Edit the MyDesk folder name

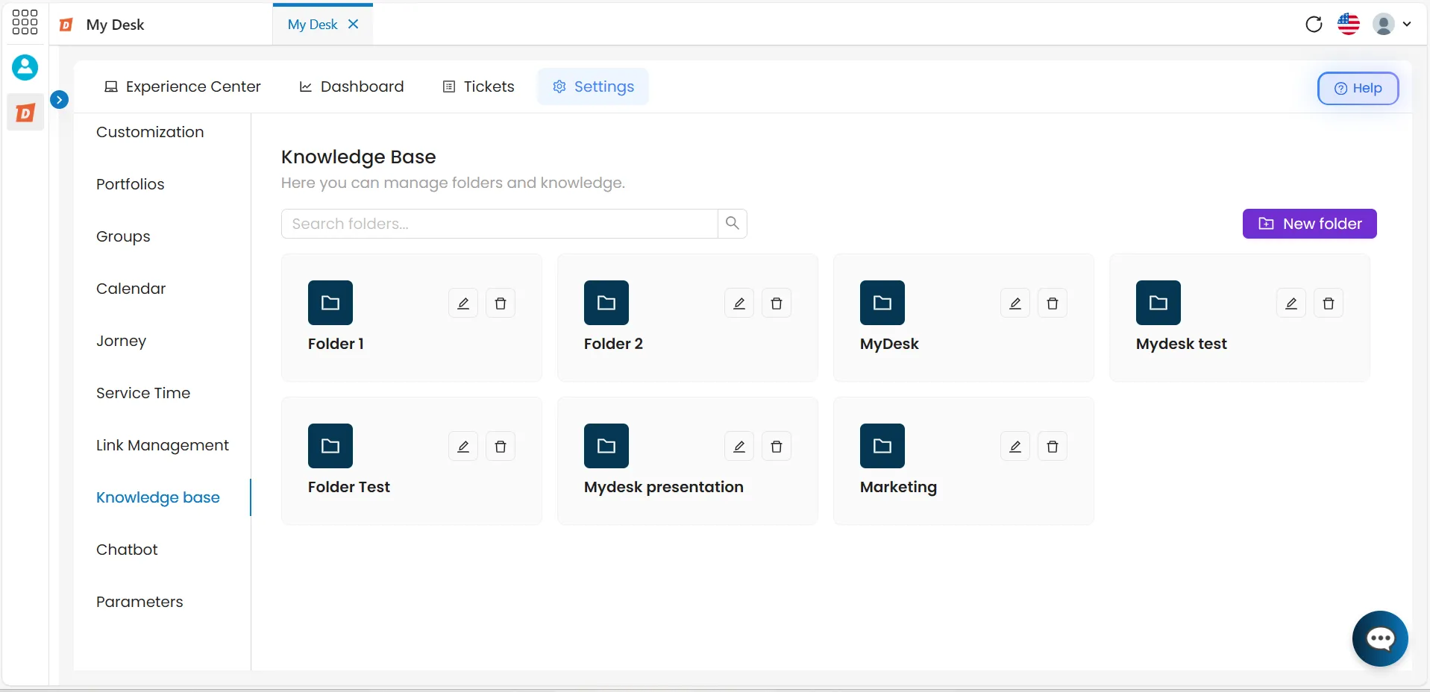pyautogui.click(x=1015, y=303)
